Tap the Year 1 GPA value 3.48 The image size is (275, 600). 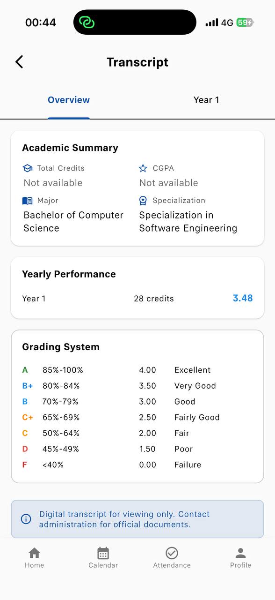click(x=242, y=298)
